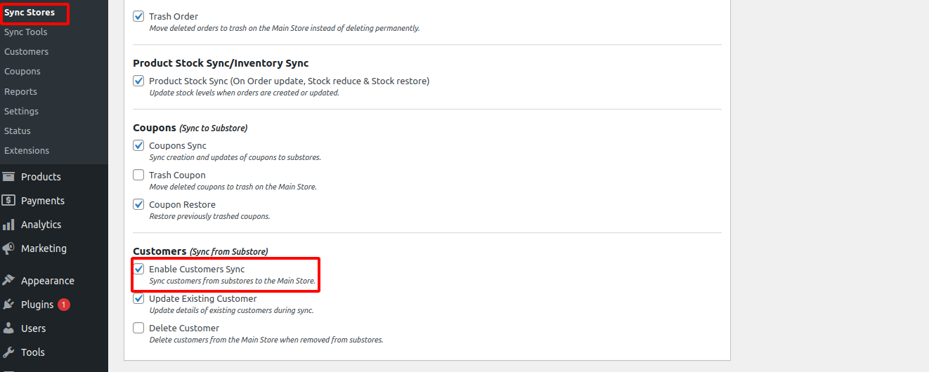Click the Payments dollar icon
This screenshot has width=929, height=372.
click(x=8, y=201)
